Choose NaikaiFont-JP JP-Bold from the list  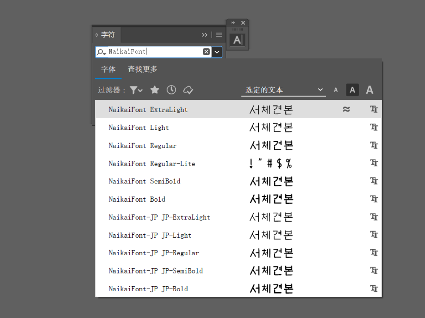(x=238, y=288)
